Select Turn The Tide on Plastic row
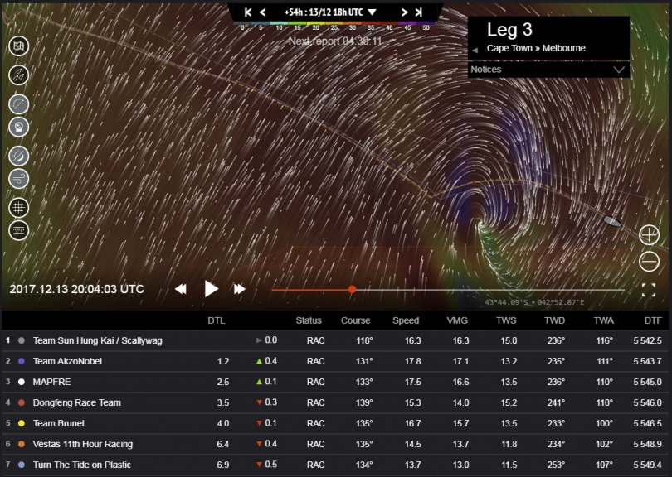 pos(335,465)
